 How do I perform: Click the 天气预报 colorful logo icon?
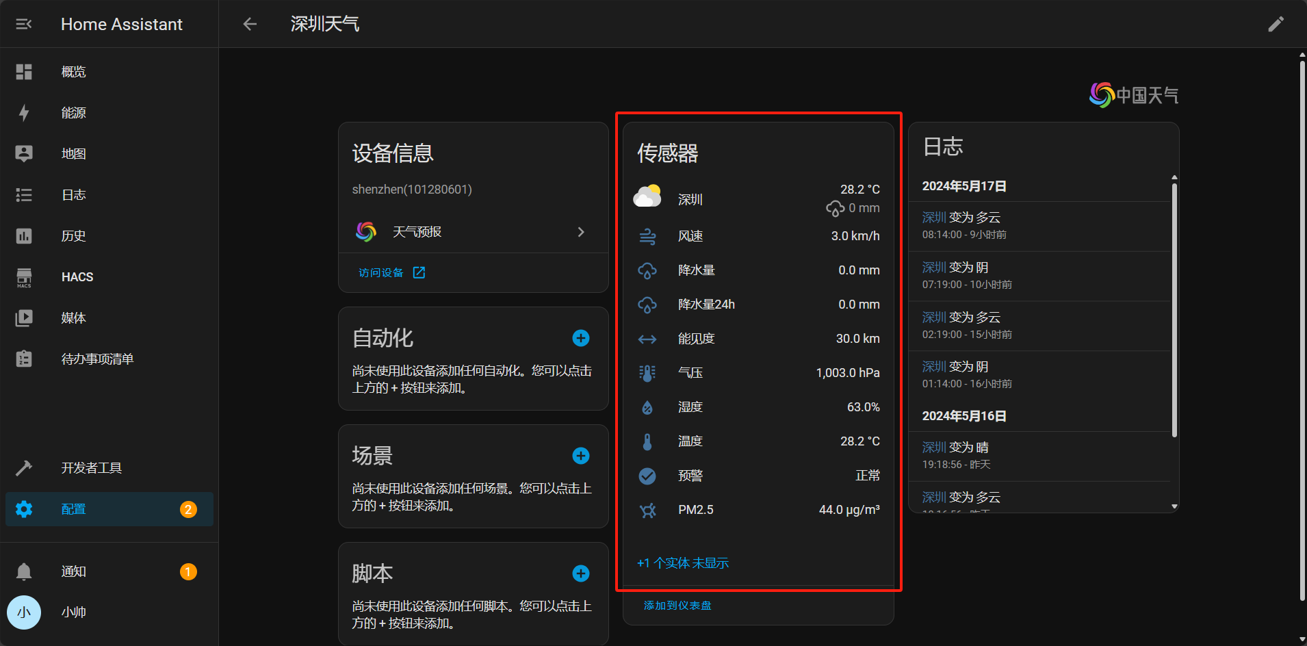tap(366, 232)
